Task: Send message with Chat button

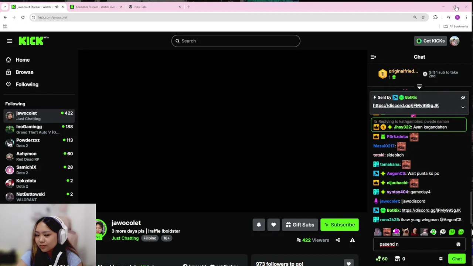Action: coord(457,259)
